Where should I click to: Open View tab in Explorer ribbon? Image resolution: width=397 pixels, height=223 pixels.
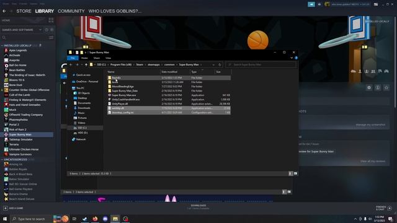[108, 58]
